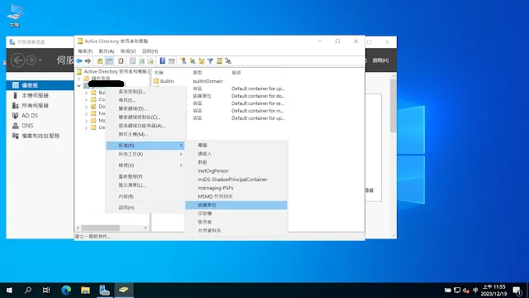Launch Microsoft Edge from the taskbar

coord(66,291)
